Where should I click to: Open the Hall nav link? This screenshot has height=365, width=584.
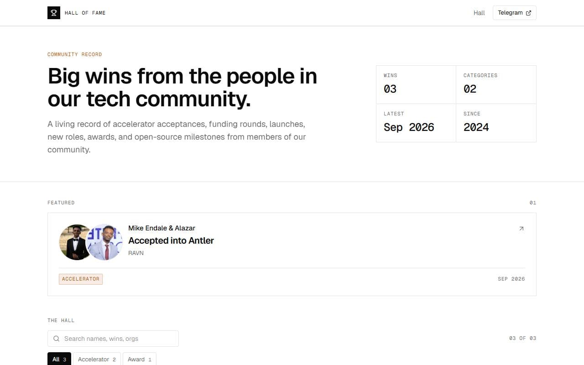tap(479, 13)
